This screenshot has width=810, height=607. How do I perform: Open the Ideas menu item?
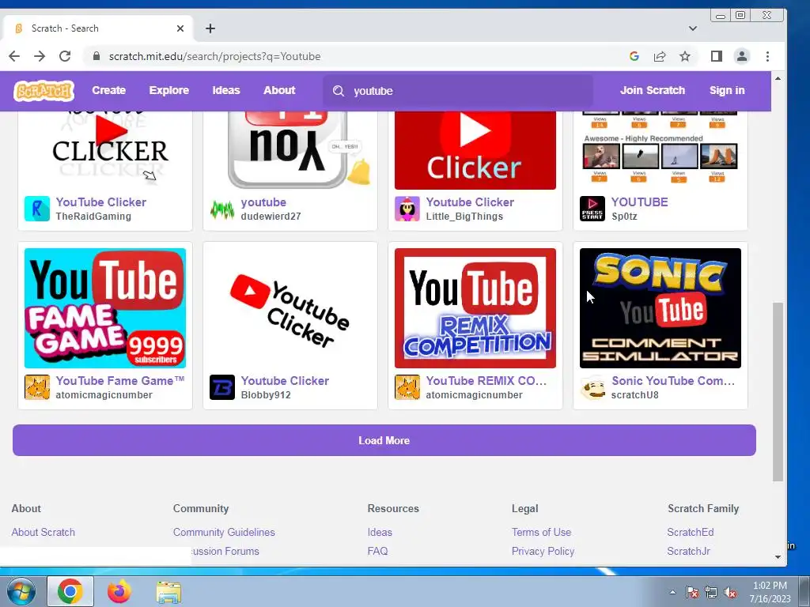click(x=226, y=90)
